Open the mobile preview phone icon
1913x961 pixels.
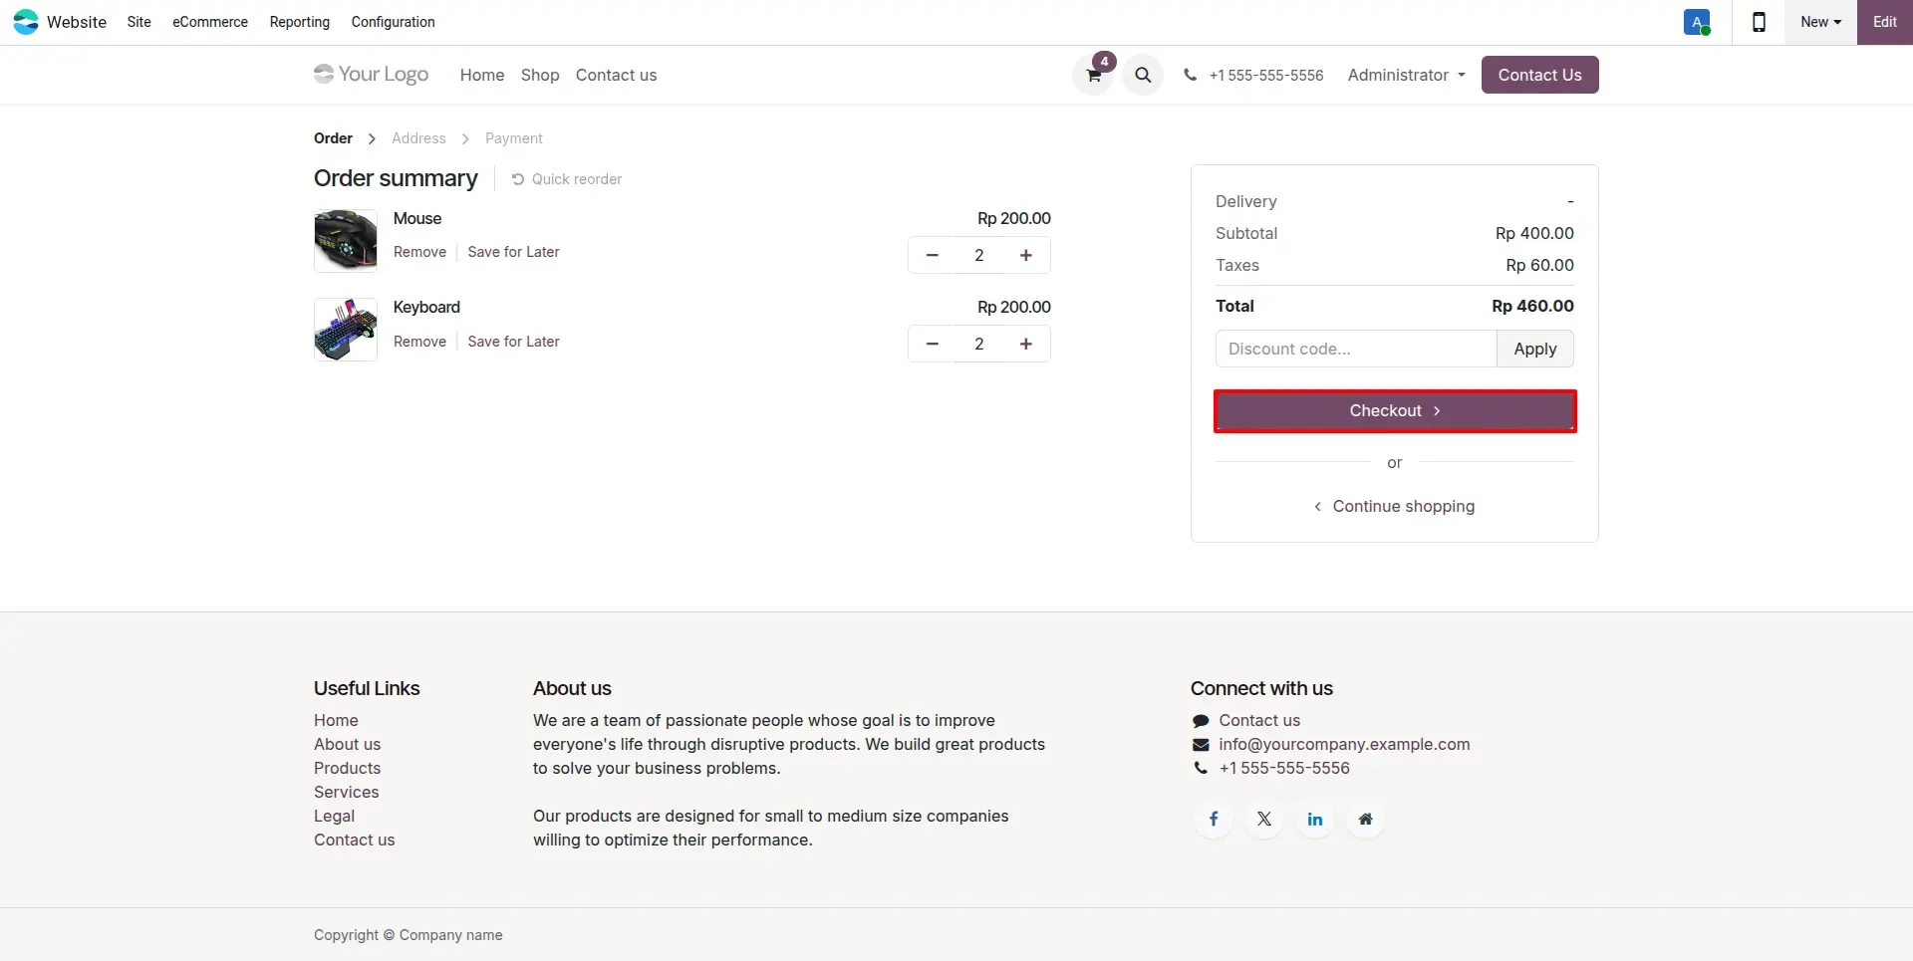point(1759,22)
